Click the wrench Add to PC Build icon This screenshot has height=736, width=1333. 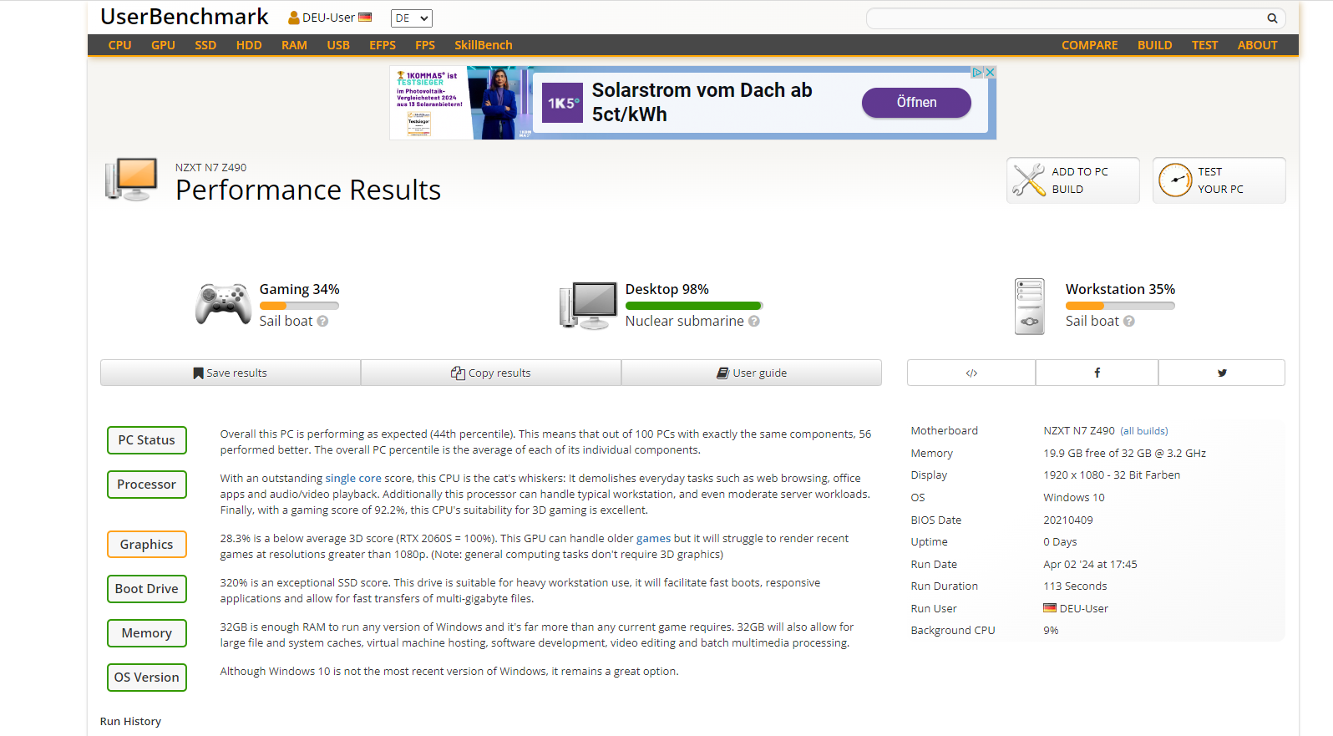(1029, 180)
